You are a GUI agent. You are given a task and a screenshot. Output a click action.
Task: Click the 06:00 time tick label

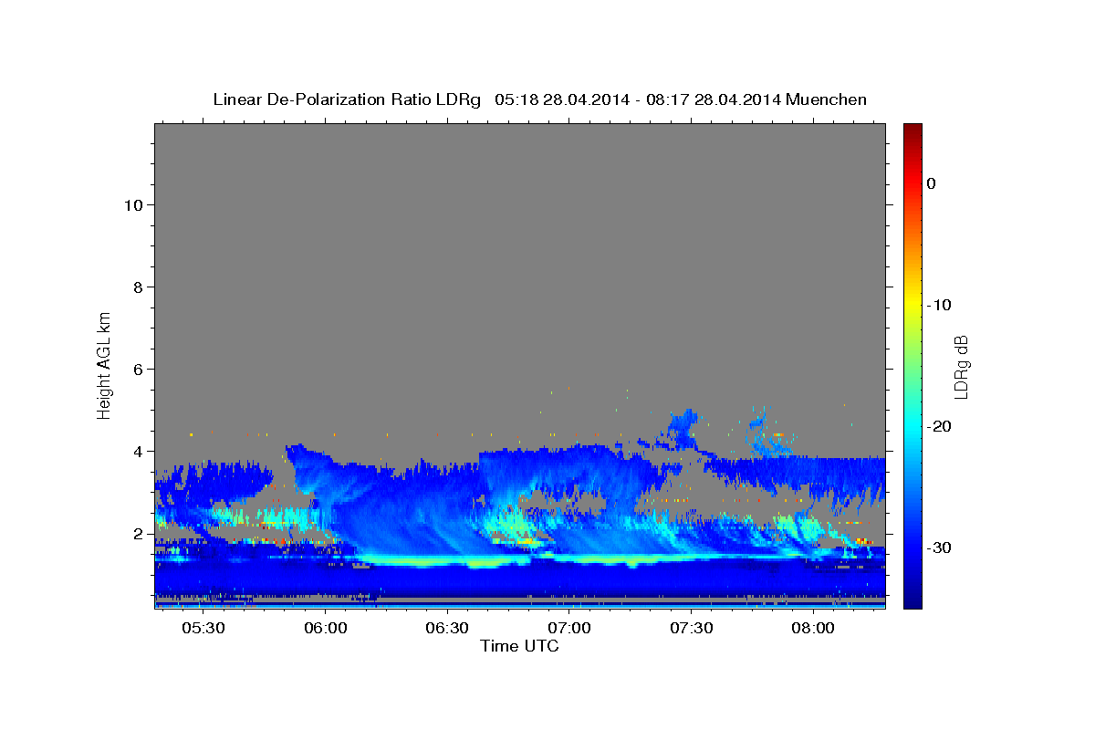pos(325,629)
